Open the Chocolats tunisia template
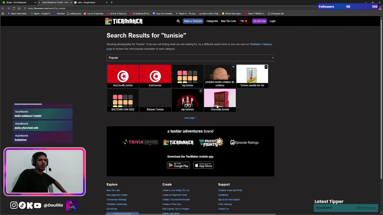This screenshot has height=215, width=383. [x=220, y=100]
